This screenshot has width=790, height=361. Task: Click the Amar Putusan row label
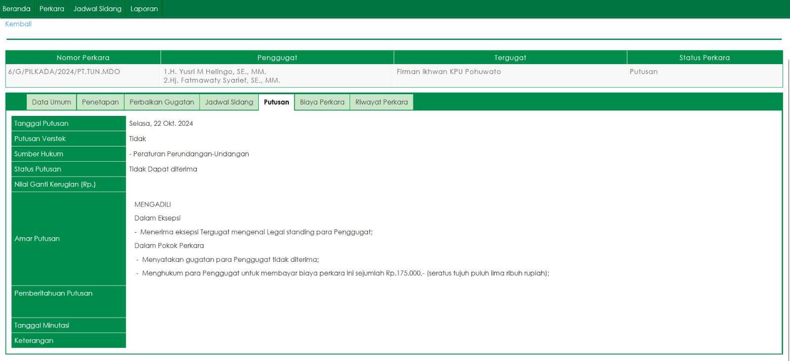[37, 239]
